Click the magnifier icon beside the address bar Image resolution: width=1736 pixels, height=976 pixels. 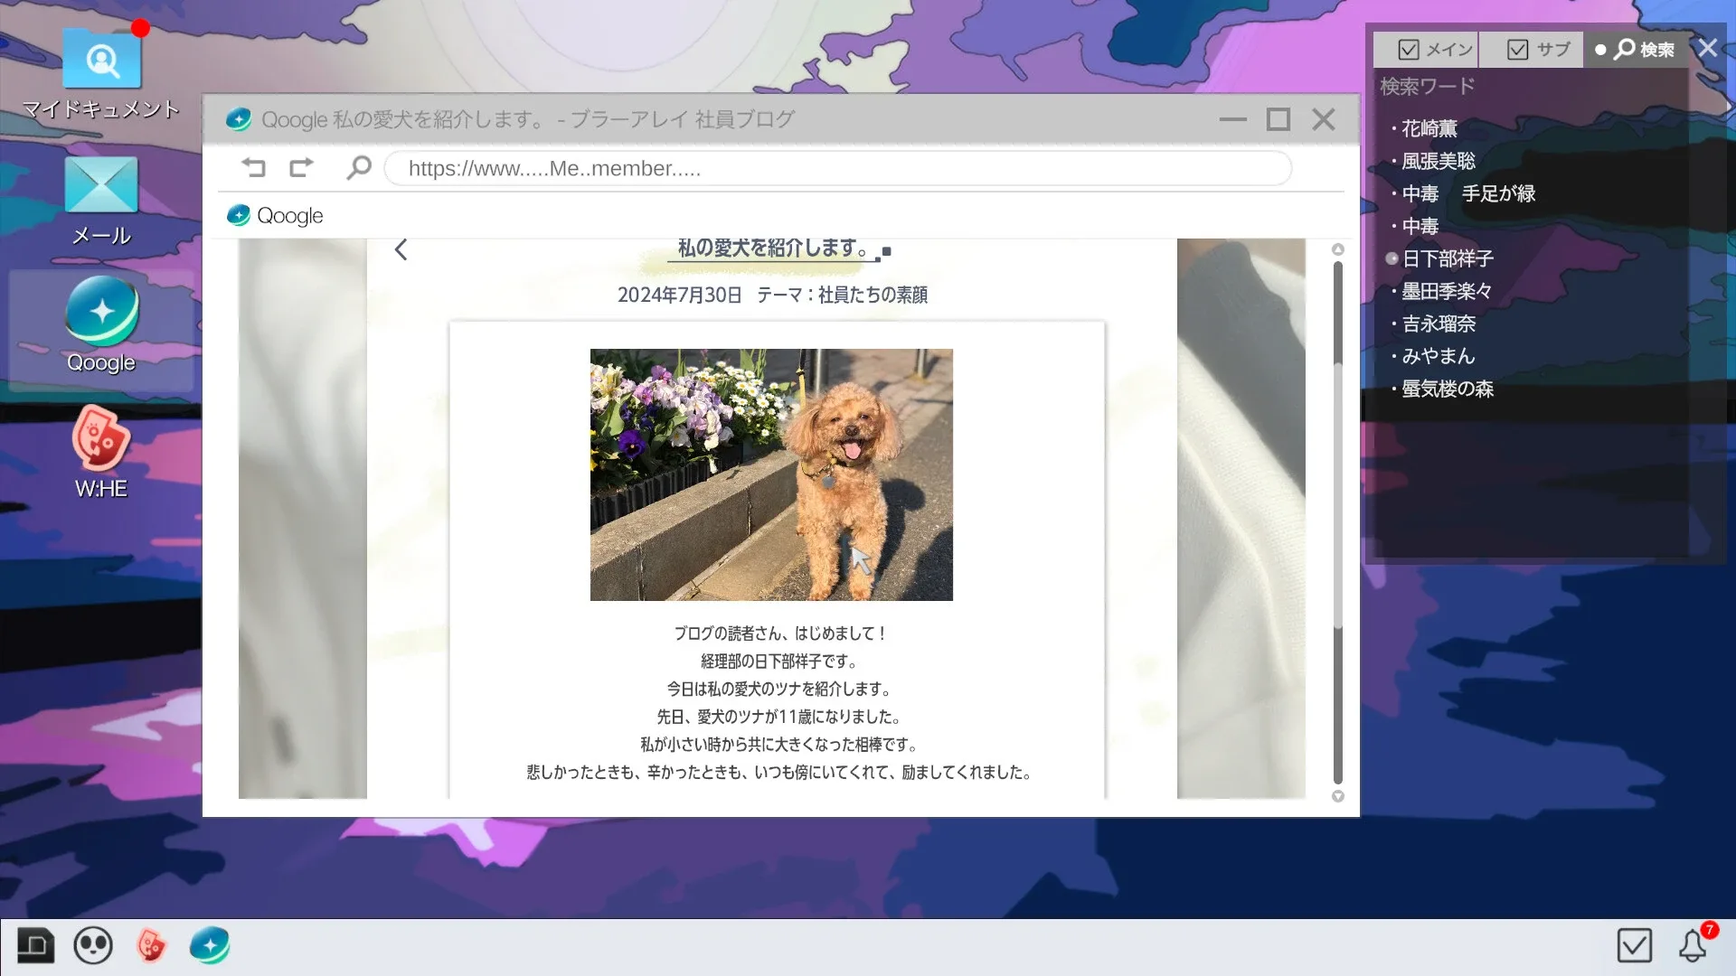pos(359,167)
